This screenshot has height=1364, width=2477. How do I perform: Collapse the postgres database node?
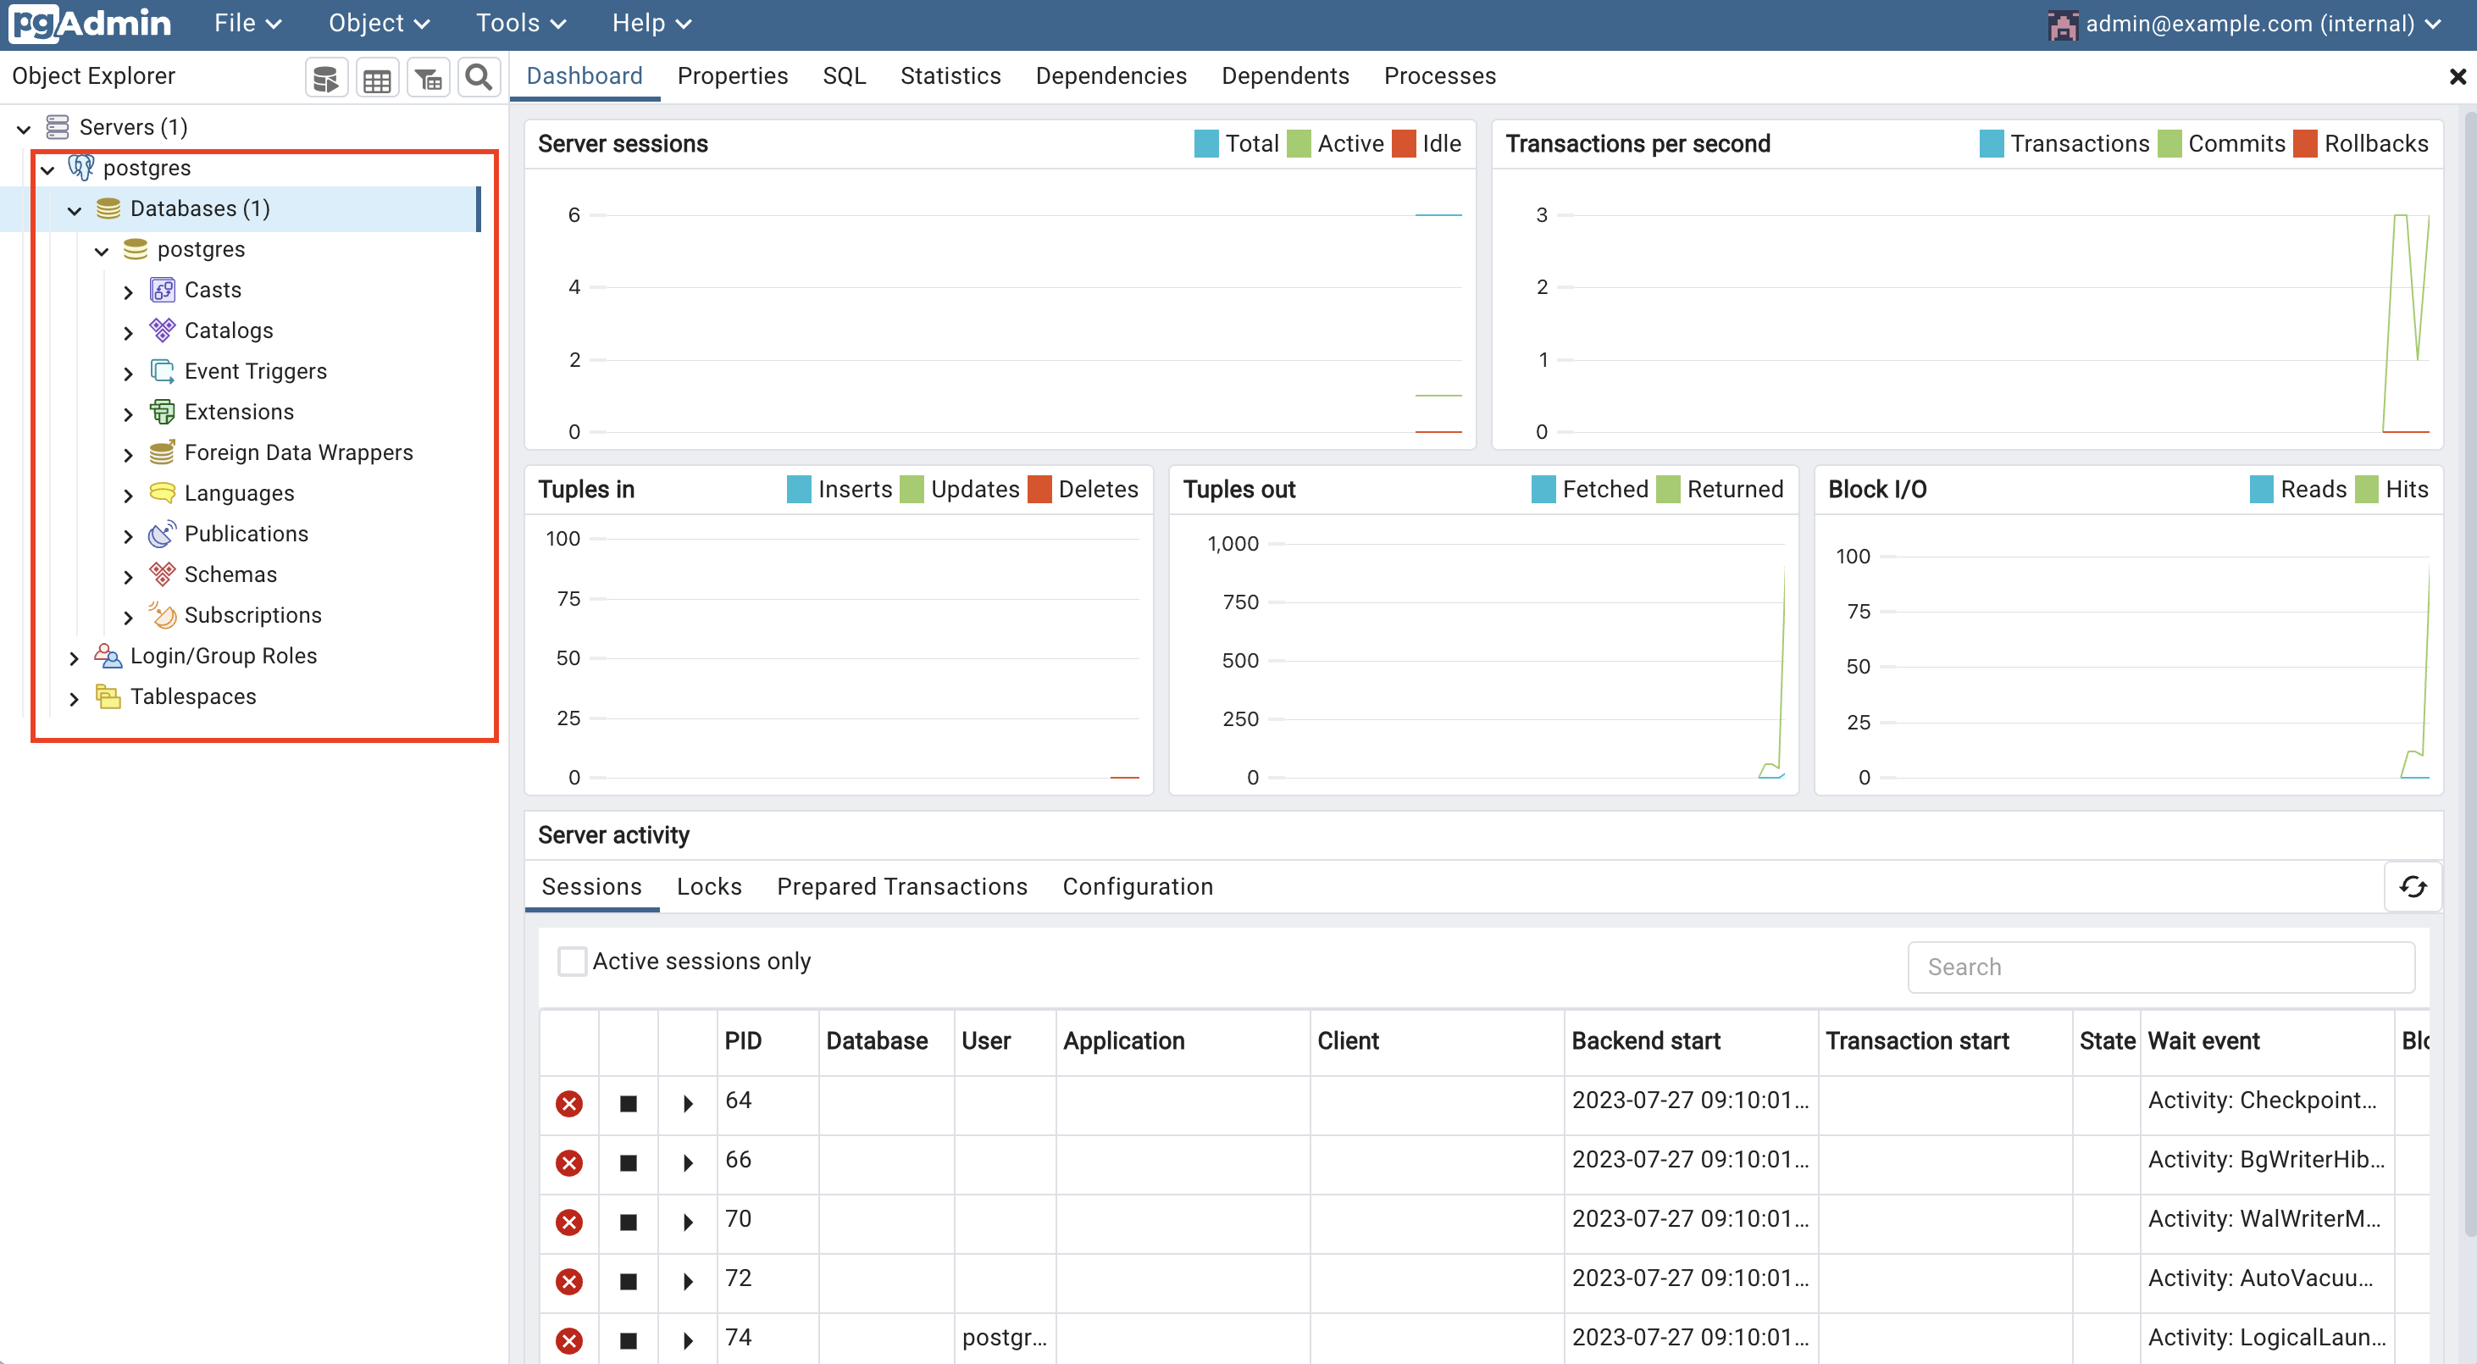click(101, 250)
